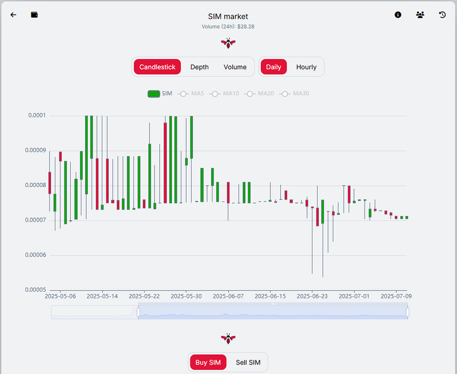The height and width of the screenshot is (374, 457).
Task: Enable the MA30 moving average line
Action: point(294,93)
